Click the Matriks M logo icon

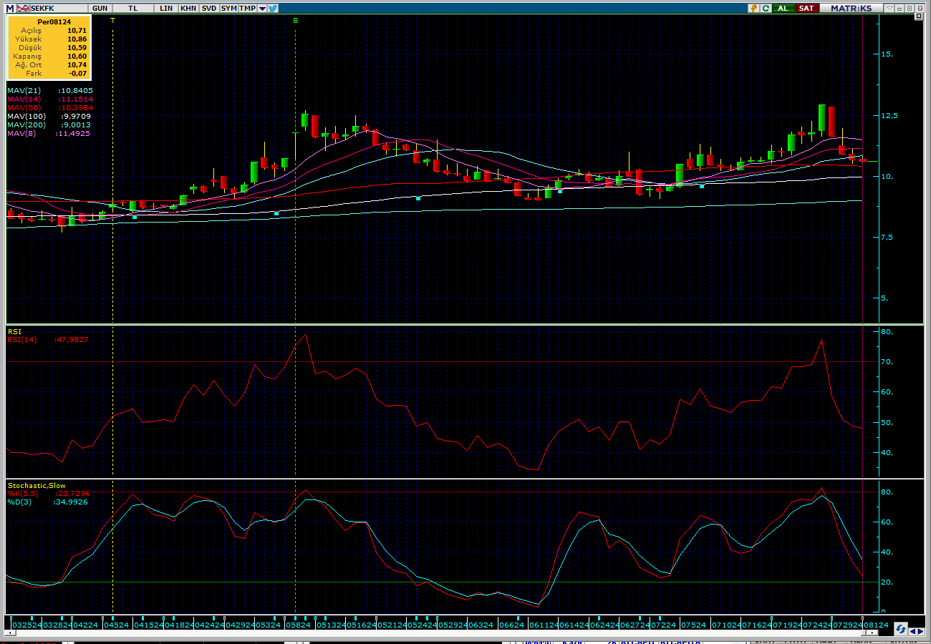point(9,8)
